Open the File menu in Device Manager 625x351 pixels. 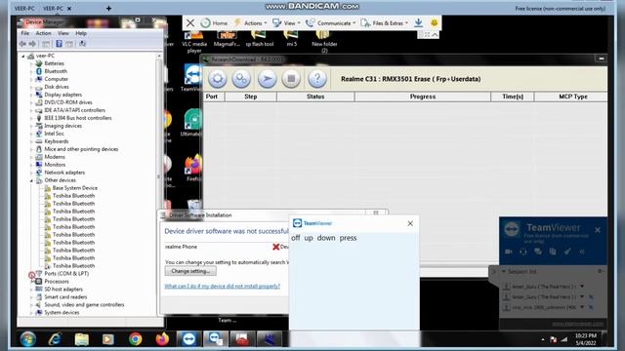pos(24,33)
